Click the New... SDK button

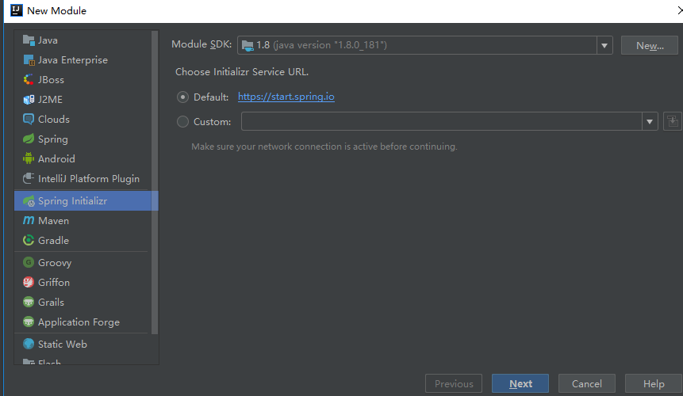tap(649, 45)
